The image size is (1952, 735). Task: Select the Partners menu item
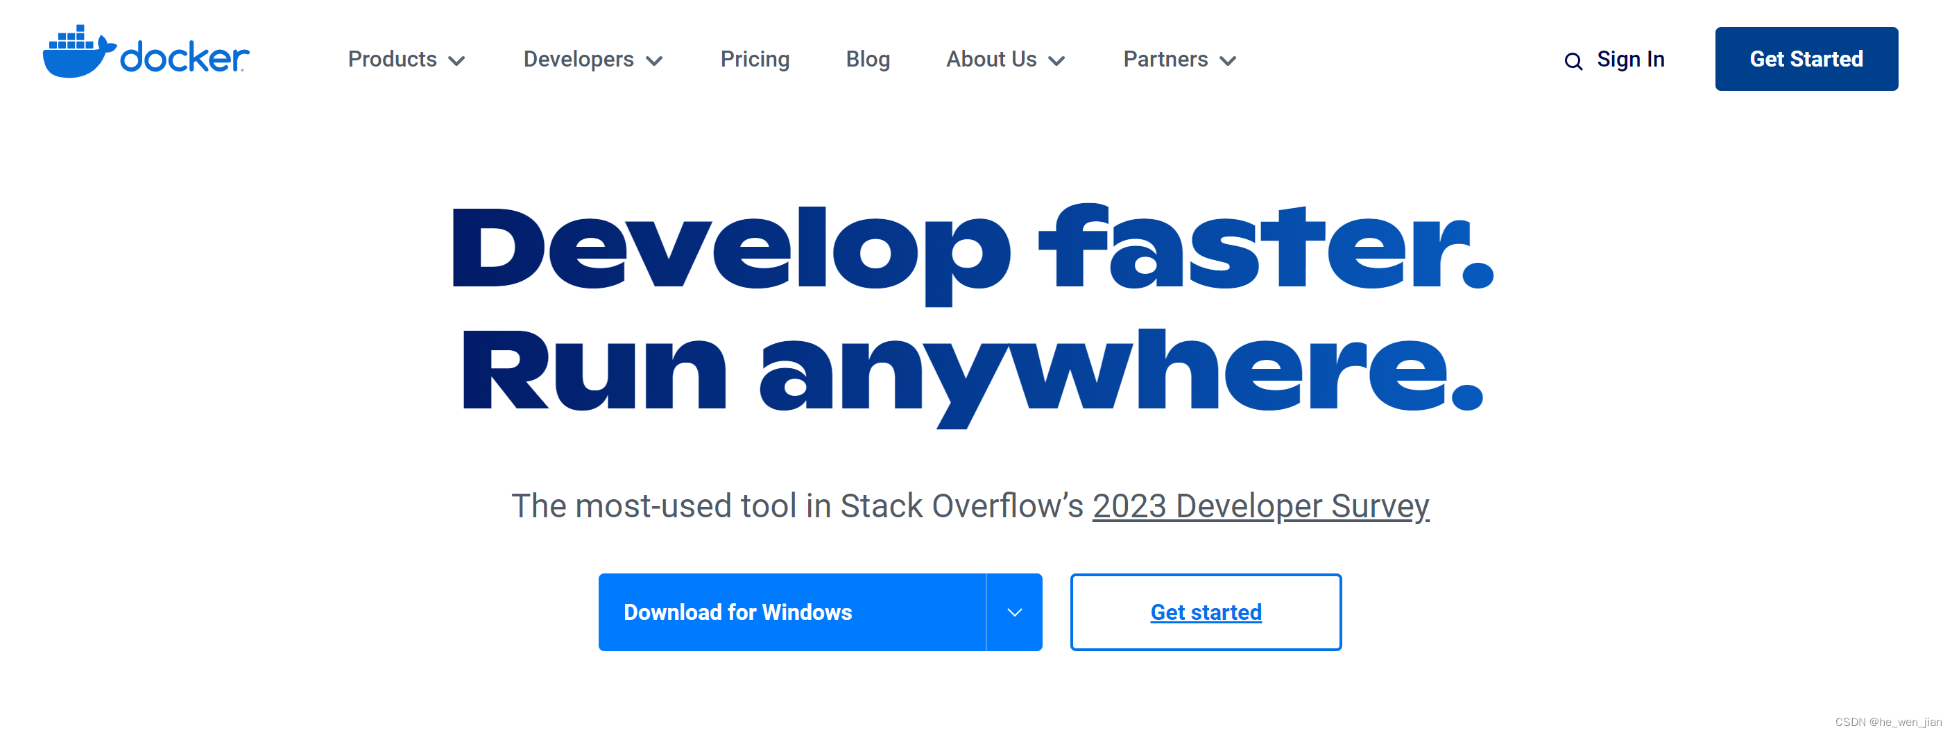pyautogui.click(x=1165, y=59)
